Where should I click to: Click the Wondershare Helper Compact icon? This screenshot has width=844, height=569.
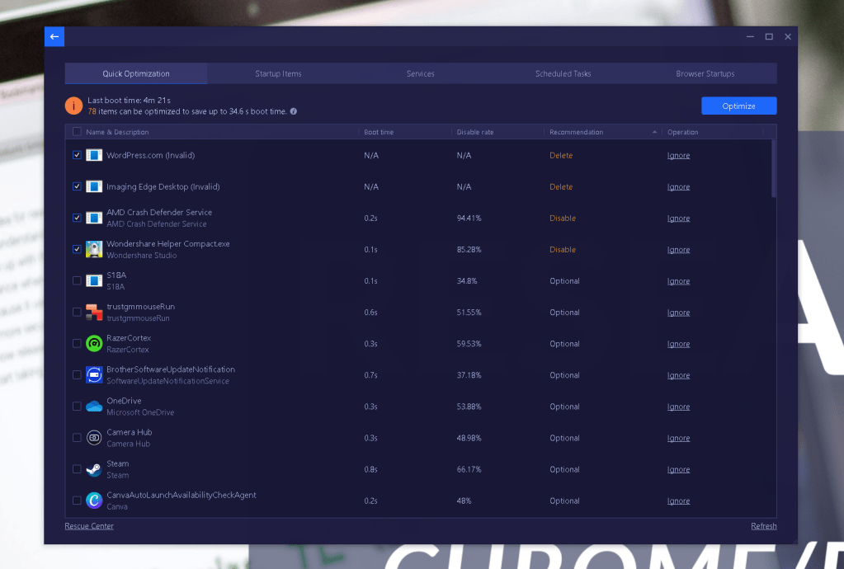point(94,250)
